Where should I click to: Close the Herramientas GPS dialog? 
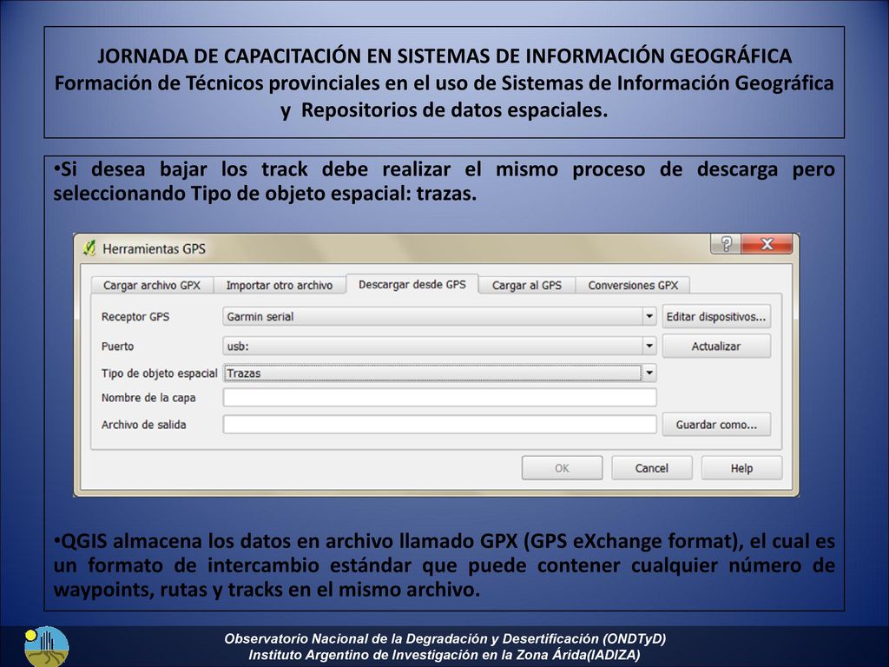click(x=767, y=244)
